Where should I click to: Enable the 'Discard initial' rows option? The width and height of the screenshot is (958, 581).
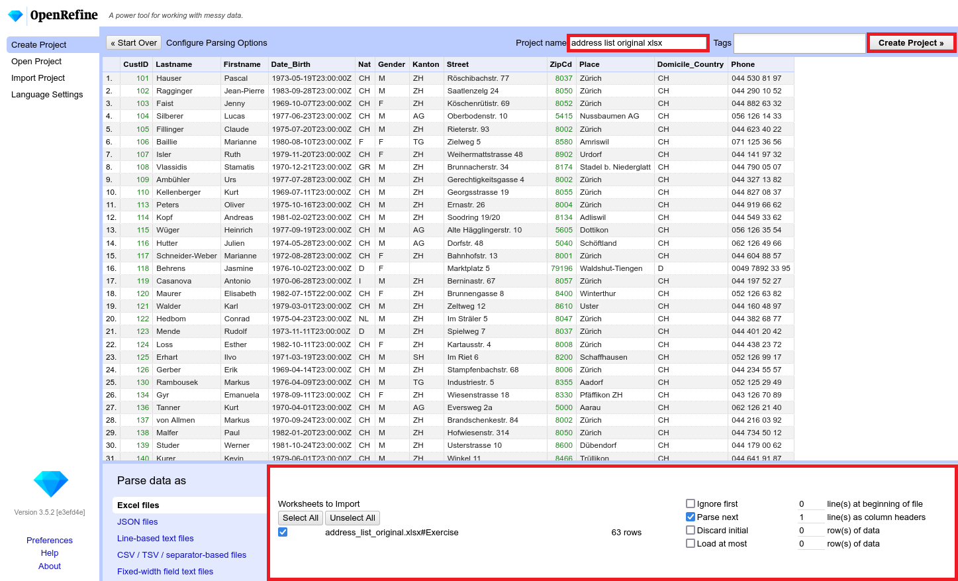(x=691, y=530)
